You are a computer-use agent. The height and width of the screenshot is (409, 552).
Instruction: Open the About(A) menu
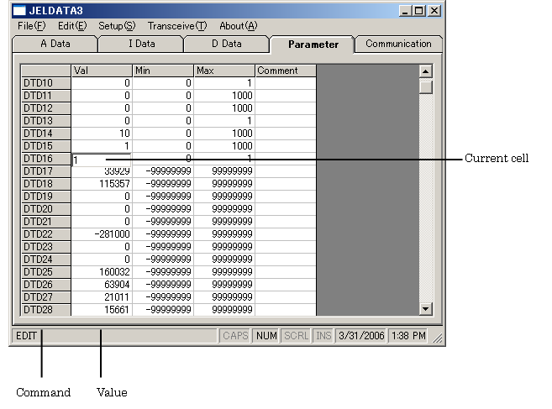[238, 26]
